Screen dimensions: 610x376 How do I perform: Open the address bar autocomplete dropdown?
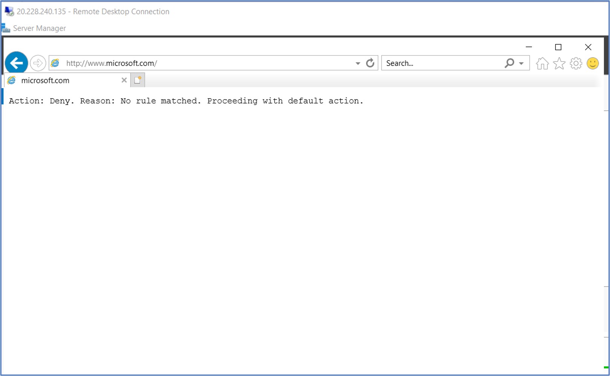(x=357, y=63)
